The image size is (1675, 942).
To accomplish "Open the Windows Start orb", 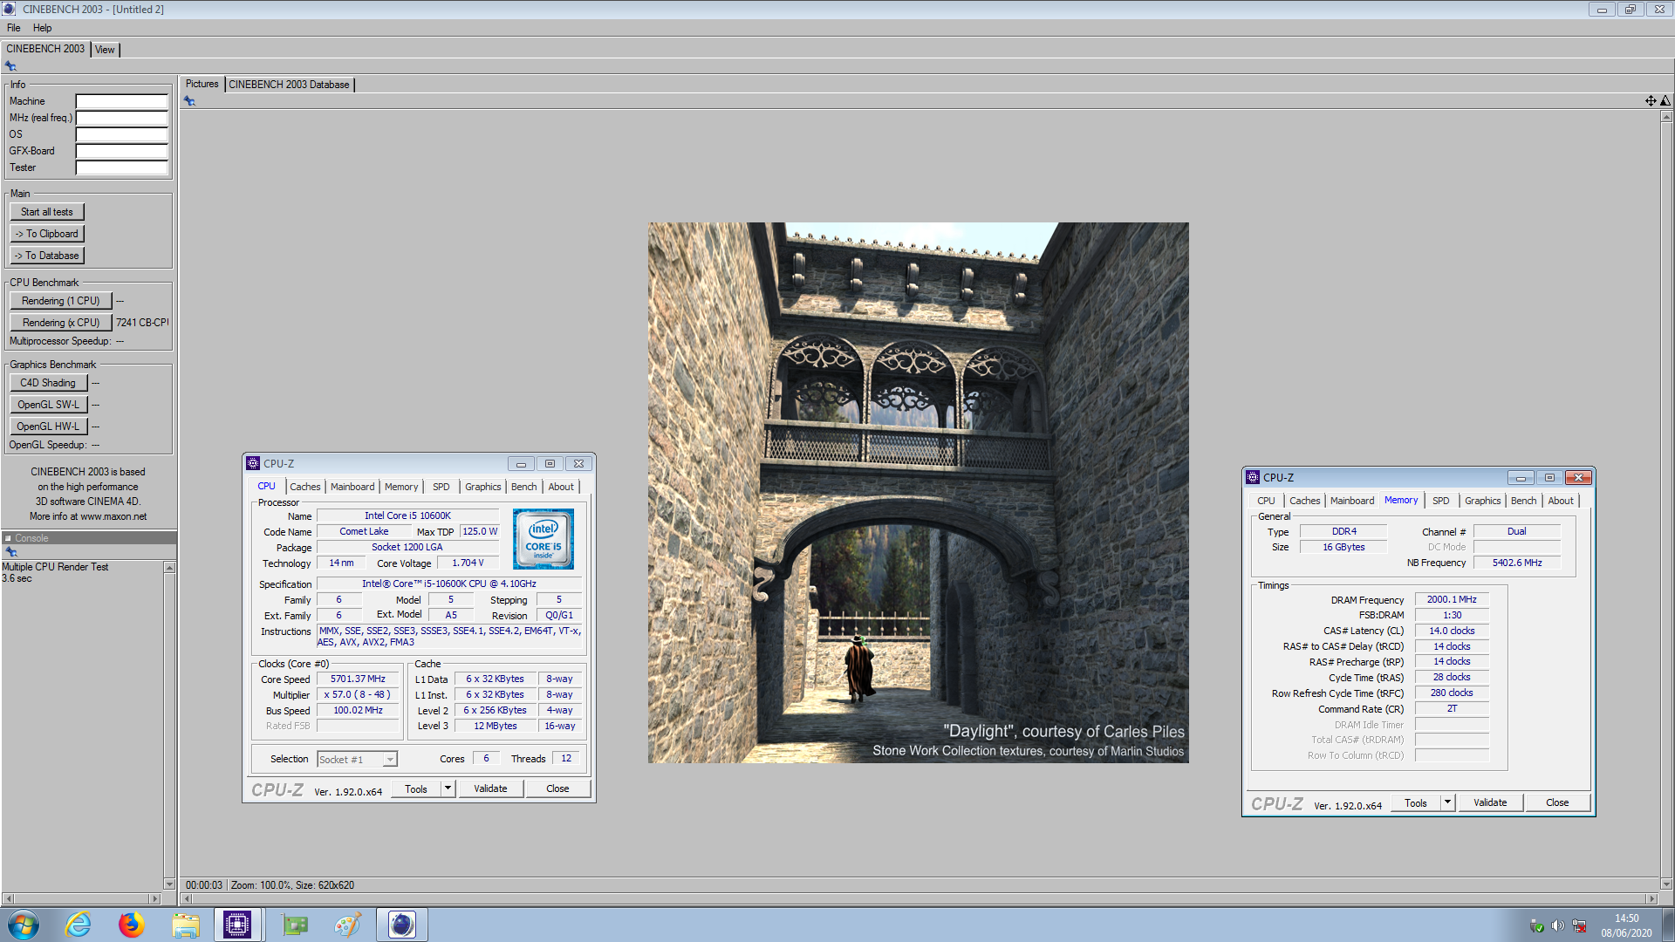I will coord(24,925).
